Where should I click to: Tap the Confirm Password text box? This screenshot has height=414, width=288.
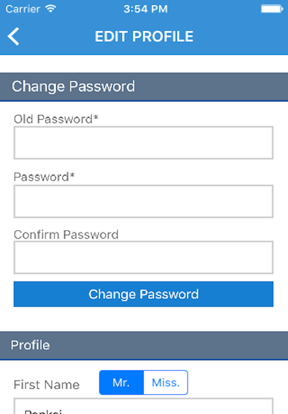(x=144, y=257)
